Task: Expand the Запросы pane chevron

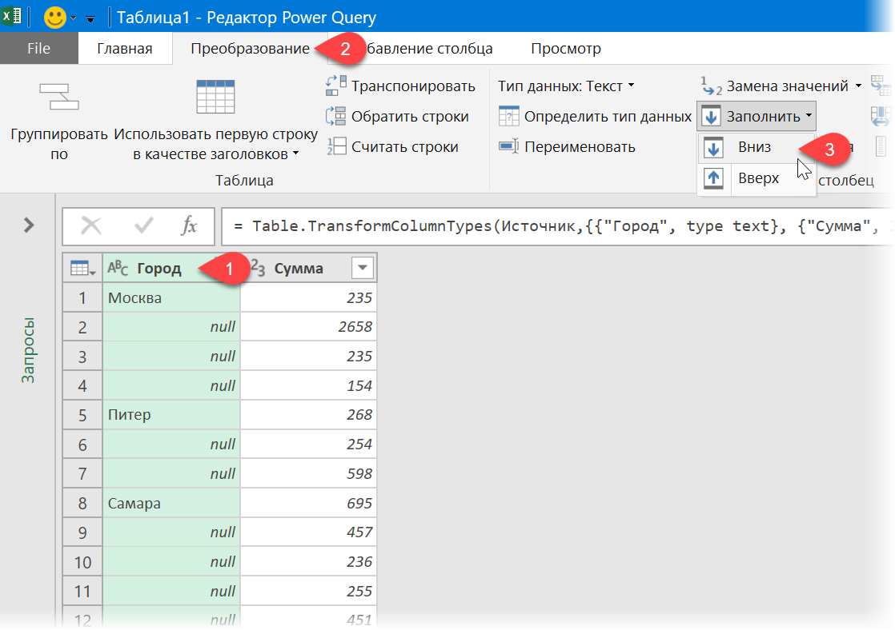Action: pyautogui.click(x=29, y=225)
